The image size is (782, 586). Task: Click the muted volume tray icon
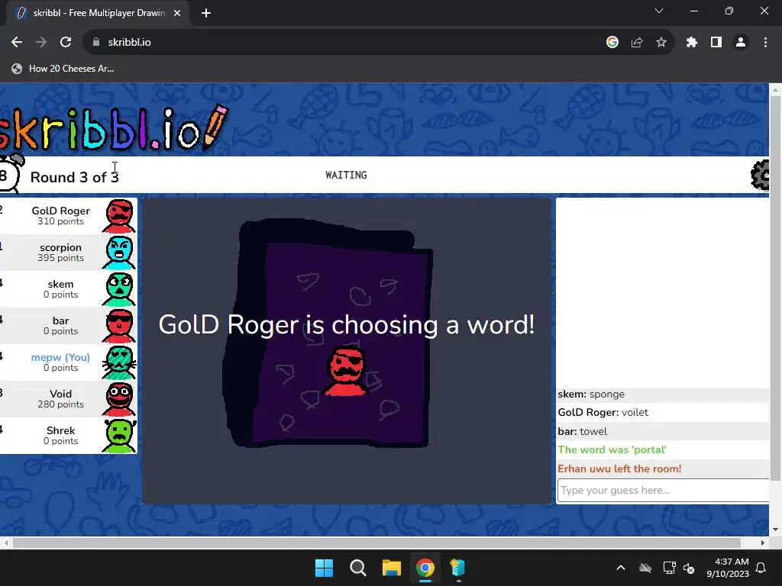click(689, 568)
